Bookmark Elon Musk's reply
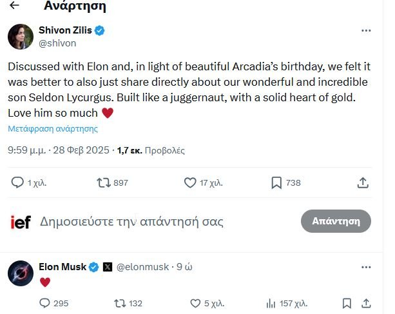The image size is (395, 314). (x=347, y=303)
